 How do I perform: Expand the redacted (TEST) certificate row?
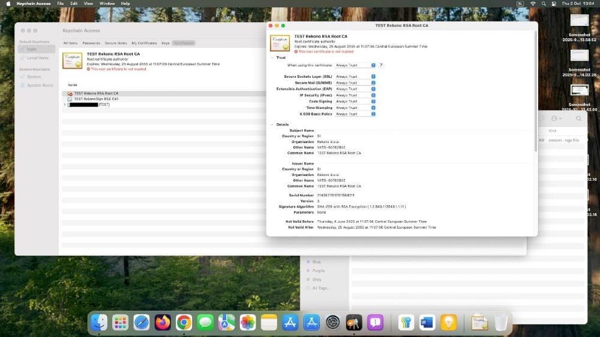(65, 105)
